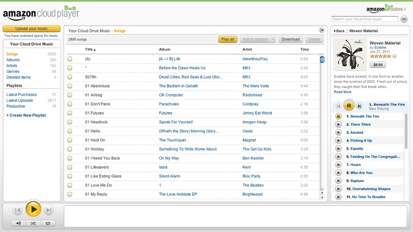
Task: Check the box for 0078h
Action: point(70,77)
